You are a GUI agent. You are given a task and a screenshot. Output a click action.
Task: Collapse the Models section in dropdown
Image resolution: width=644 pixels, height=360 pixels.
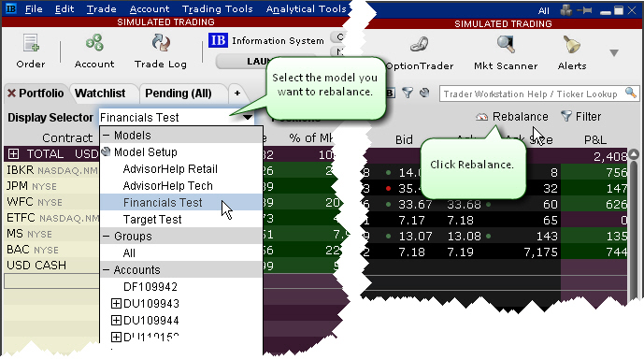106,136
